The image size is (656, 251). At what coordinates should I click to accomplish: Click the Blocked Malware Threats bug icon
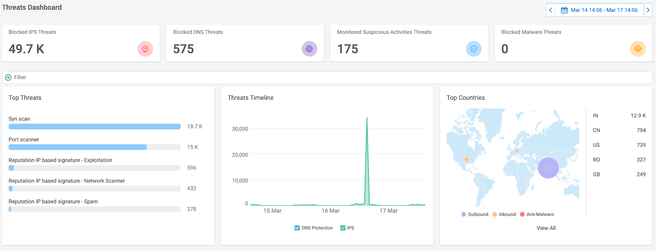[x=638, y=49]
